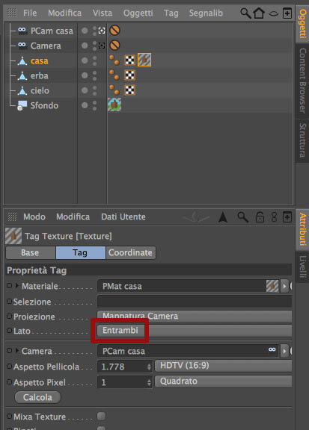This screenshot has width=309, height=430.
Task: Select the phong tag on cielo
Action: pos(114,90)
